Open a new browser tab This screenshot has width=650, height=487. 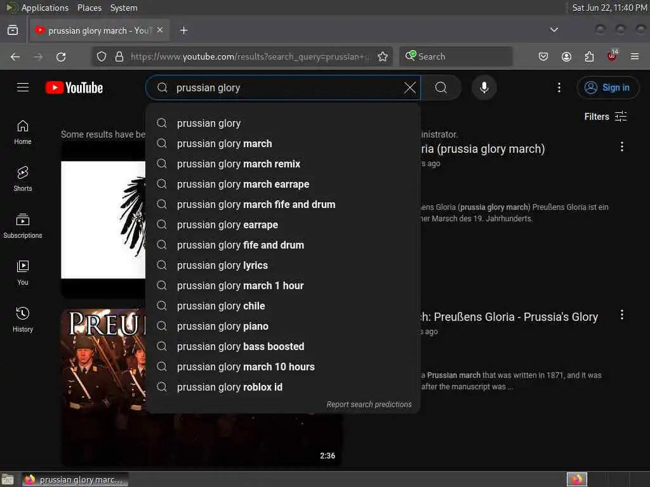(x=183, y=30)
